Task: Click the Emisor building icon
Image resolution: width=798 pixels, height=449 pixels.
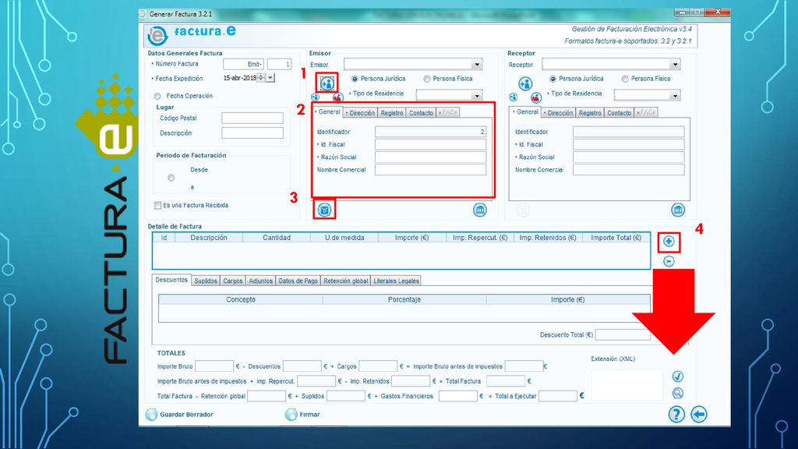Action: pyautogui.click(x=480, y=210)
